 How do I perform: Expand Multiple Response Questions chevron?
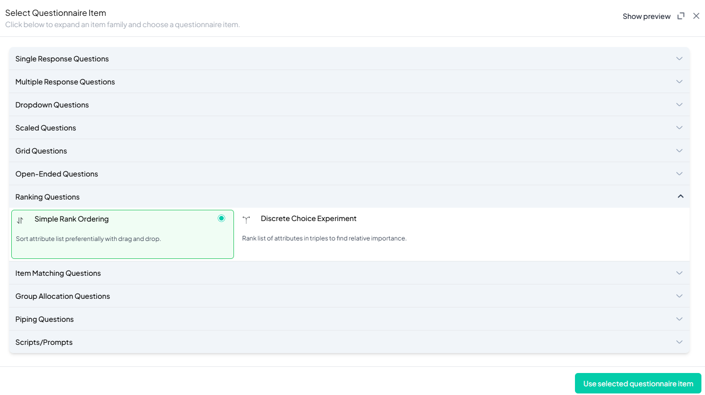click(679, 82)
